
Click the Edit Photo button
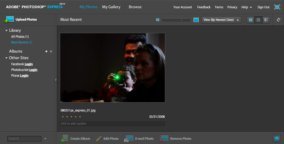107,139
